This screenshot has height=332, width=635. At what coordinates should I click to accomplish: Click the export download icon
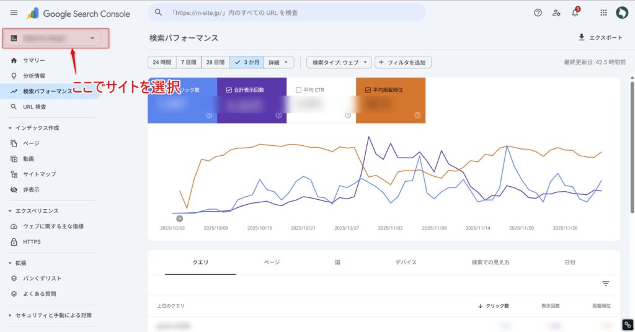[x=582, y=37]
